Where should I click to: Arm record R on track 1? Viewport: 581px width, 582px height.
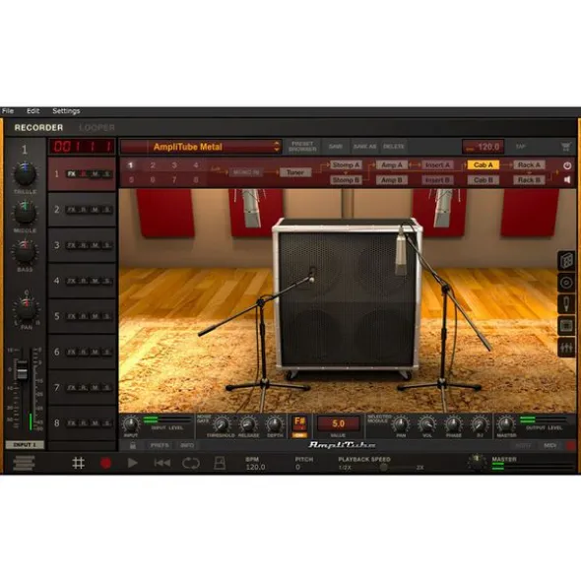(x=84, y=174)
